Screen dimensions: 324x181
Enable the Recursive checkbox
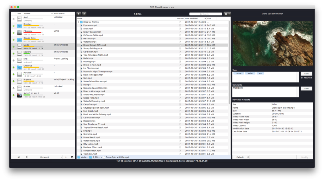tap(302, 78)
